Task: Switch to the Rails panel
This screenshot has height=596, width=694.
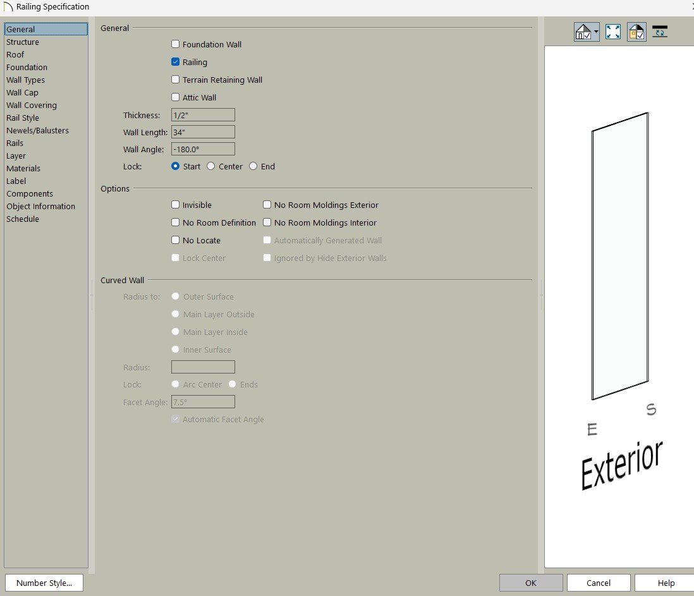Action: coord(46,143)
